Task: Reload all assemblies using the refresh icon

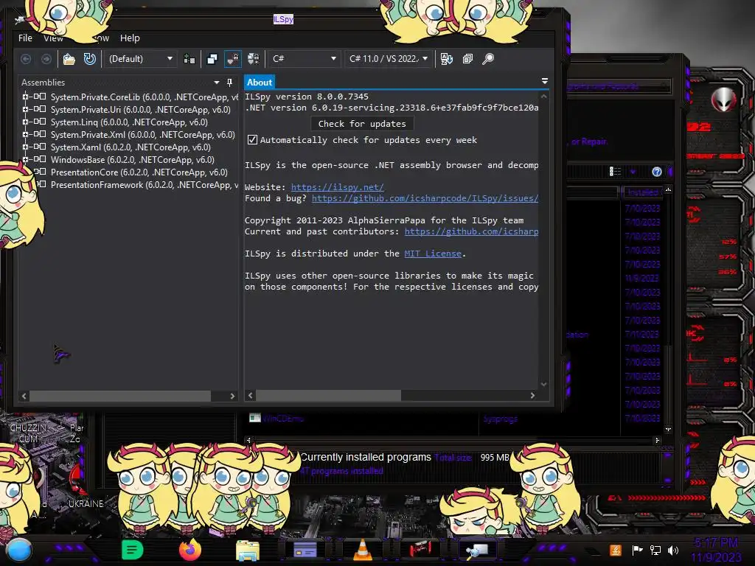Action: tap(89, 59)
